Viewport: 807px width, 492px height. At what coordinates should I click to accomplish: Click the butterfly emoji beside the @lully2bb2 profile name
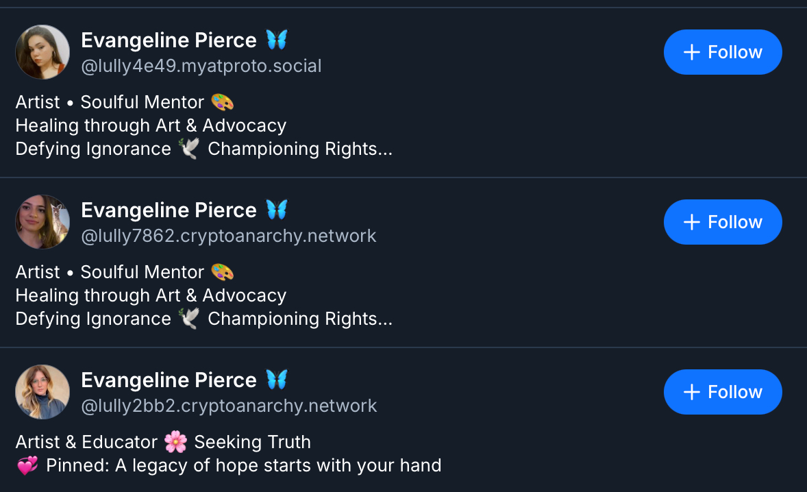[277, 380]
